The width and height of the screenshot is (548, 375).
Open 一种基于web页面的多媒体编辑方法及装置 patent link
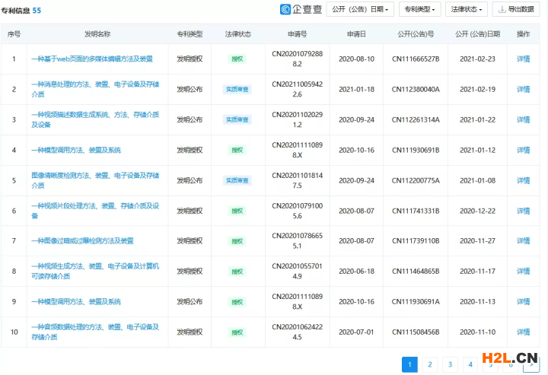[x=91, y=59]
